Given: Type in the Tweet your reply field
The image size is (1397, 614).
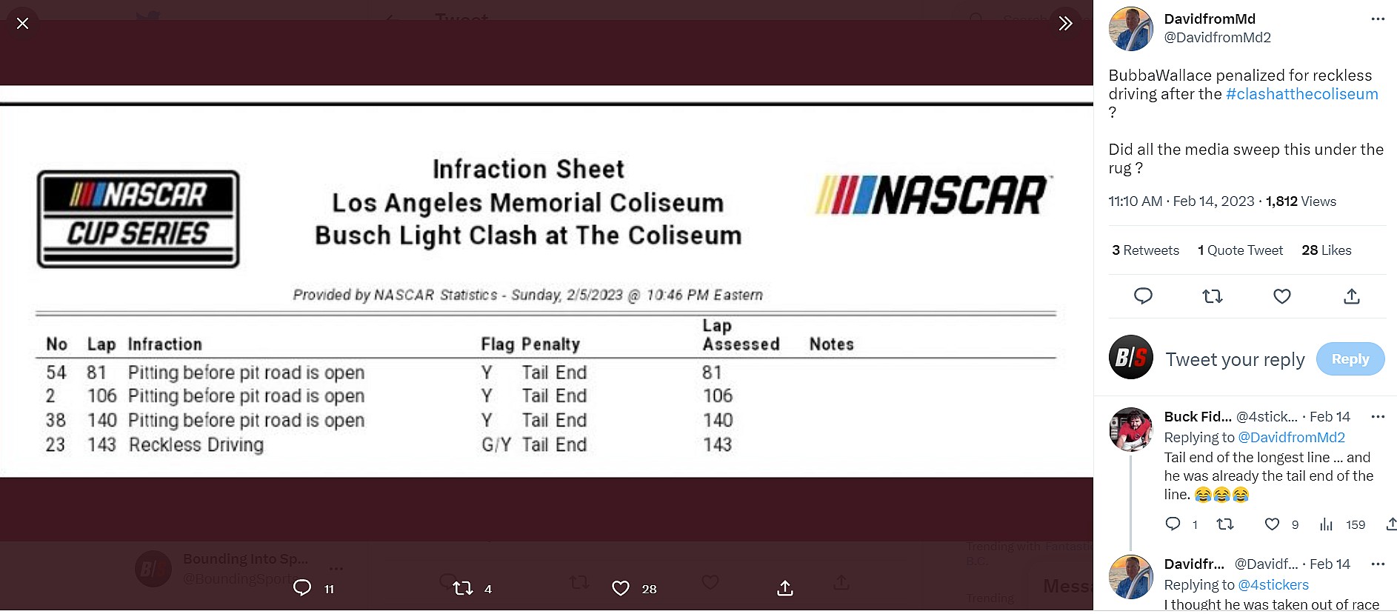Looking at the screenshot, I should pos(1234,360).
